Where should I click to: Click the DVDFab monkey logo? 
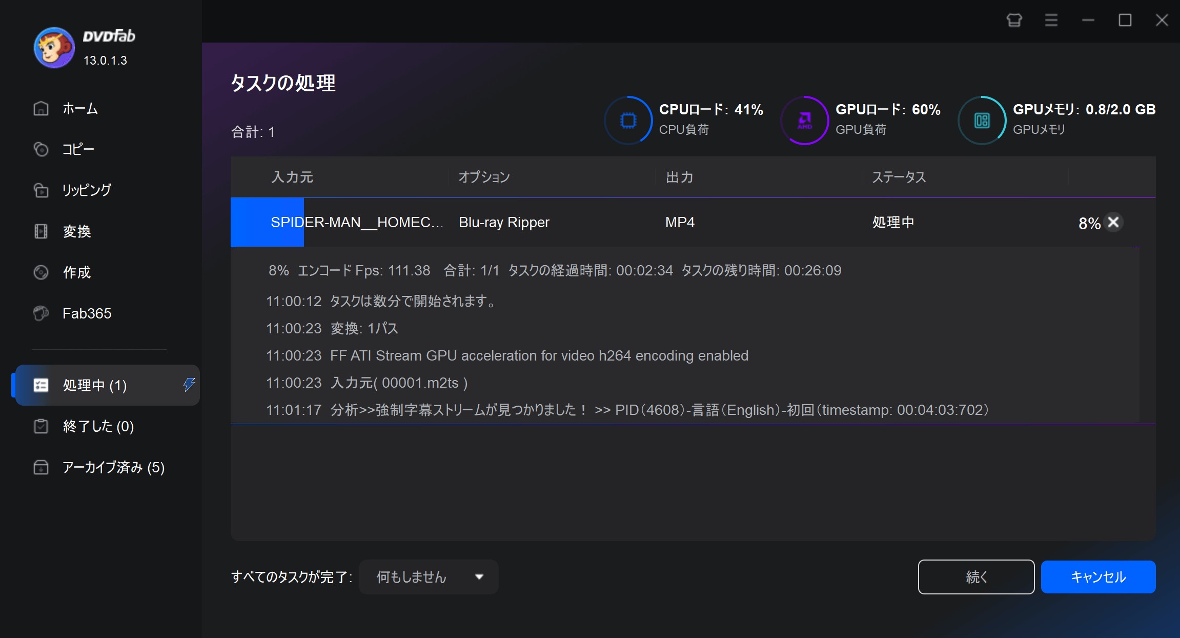coord(54,48)
